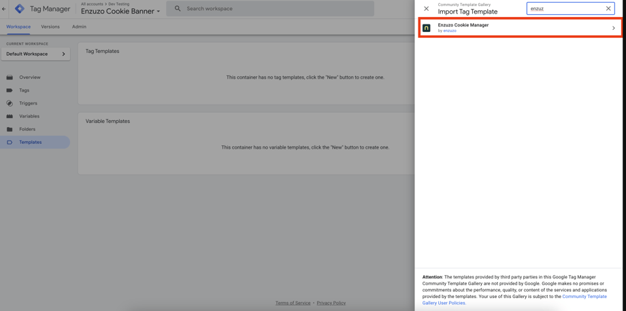Screen dimensions: 626x311
Task: Click the Triggers circle icon
Action: coord(10,103)
